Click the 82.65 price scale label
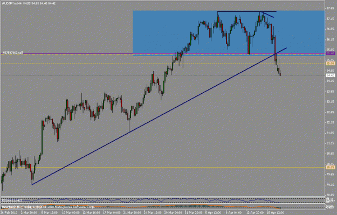The image size is (337, 215). tap(330, 112)
